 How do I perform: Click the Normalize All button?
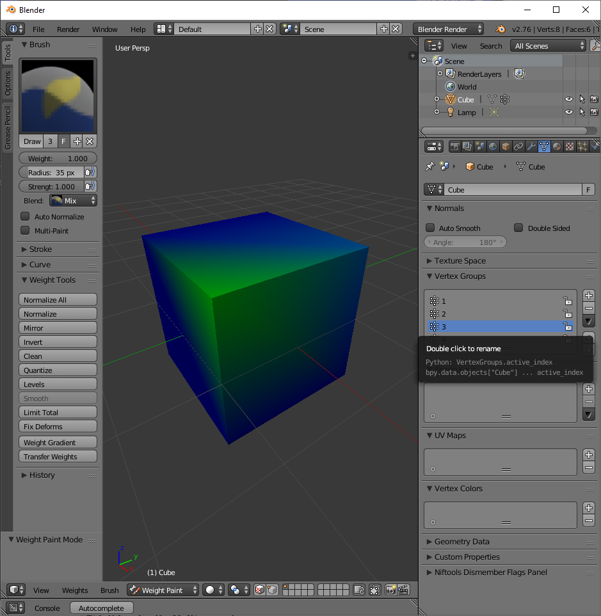pyautogui.click(x=58, y=300)
